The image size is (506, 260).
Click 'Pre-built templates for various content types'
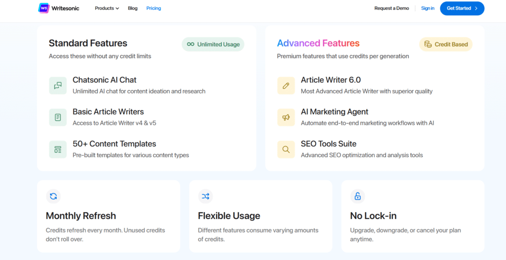click(x=130, y=155)
